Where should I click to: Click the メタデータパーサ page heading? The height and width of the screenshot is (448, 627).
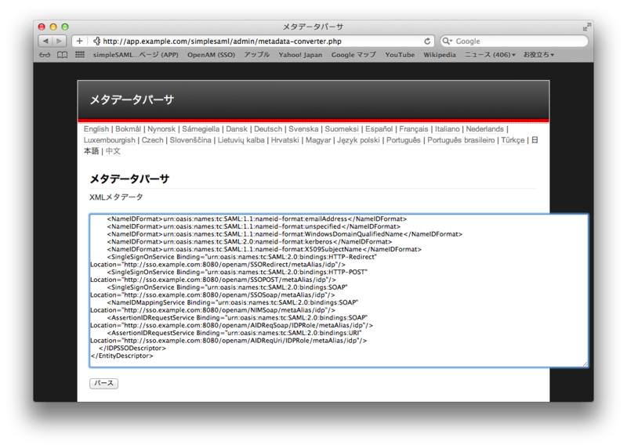click(129, 179)
